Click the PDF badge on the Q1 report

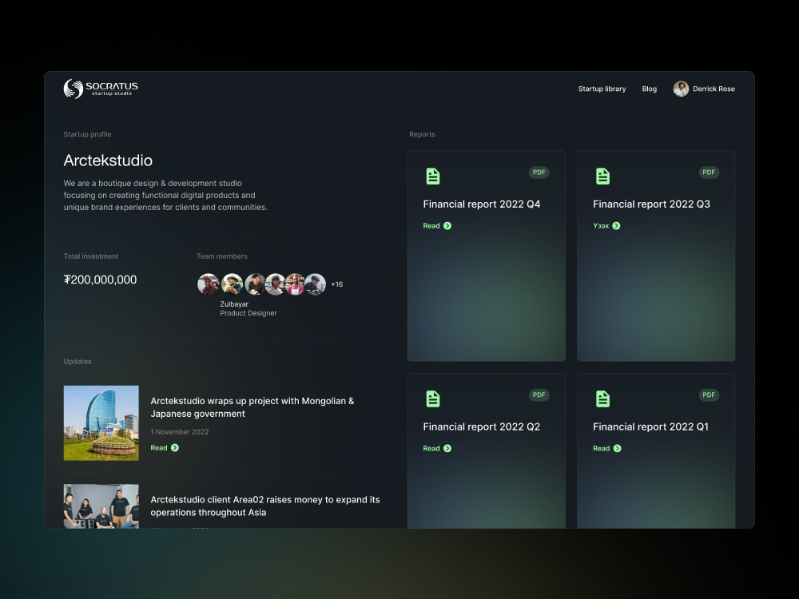point(709,395)
